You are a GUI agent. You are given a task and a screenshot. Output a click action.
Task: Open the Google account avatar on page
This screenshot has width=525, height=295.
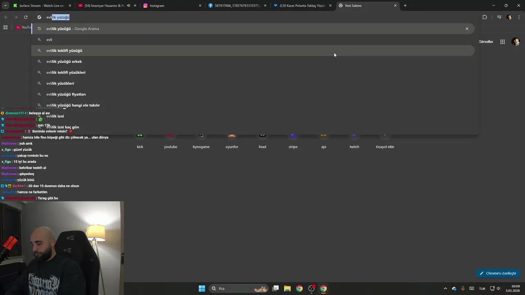click(x=516, y=42)
